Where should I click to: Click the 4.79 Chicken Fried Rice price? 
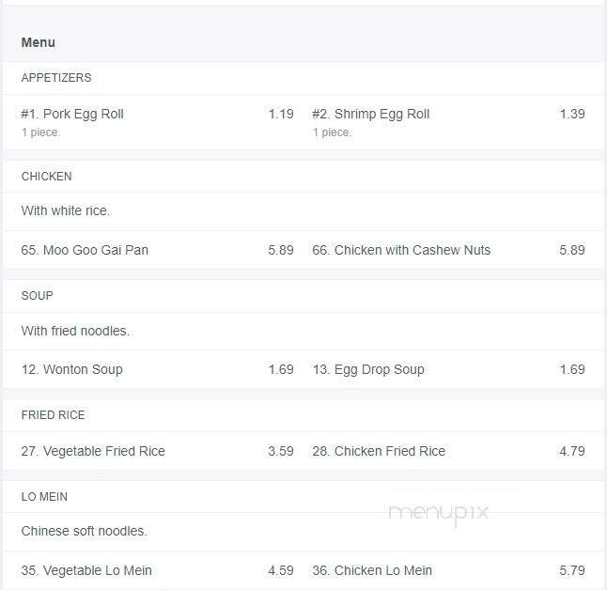pos(572,451)
